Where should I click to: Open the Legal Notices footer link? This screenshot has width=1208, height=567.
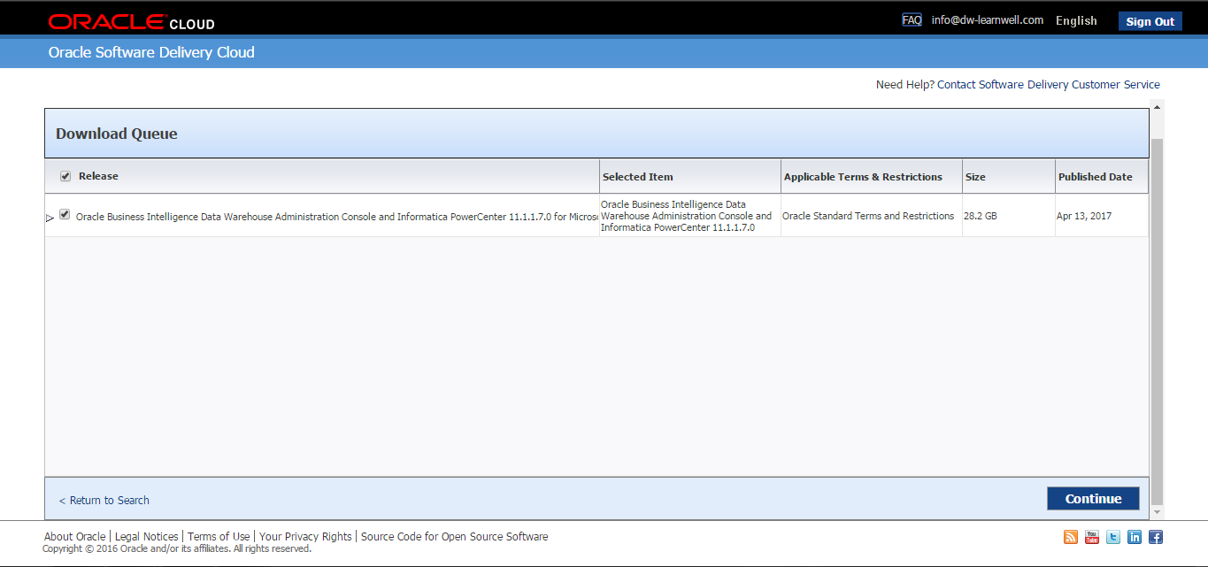pyautogui.click(x=147, y=537)
